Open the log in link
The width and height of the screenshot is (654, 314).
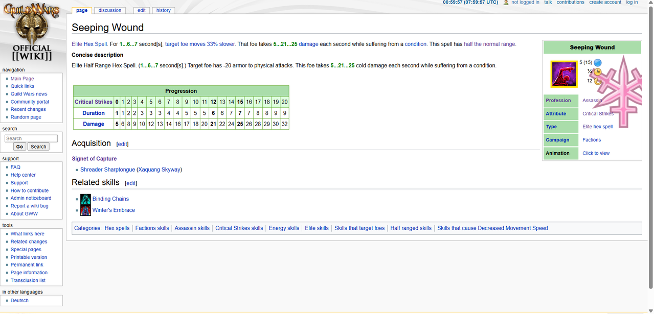pos(632,3)
